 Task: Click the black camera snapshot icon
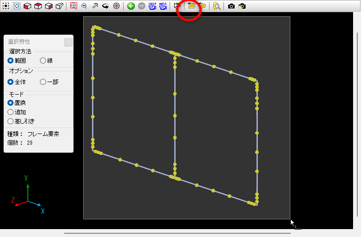pyautogui.click(x=231, y=6)
